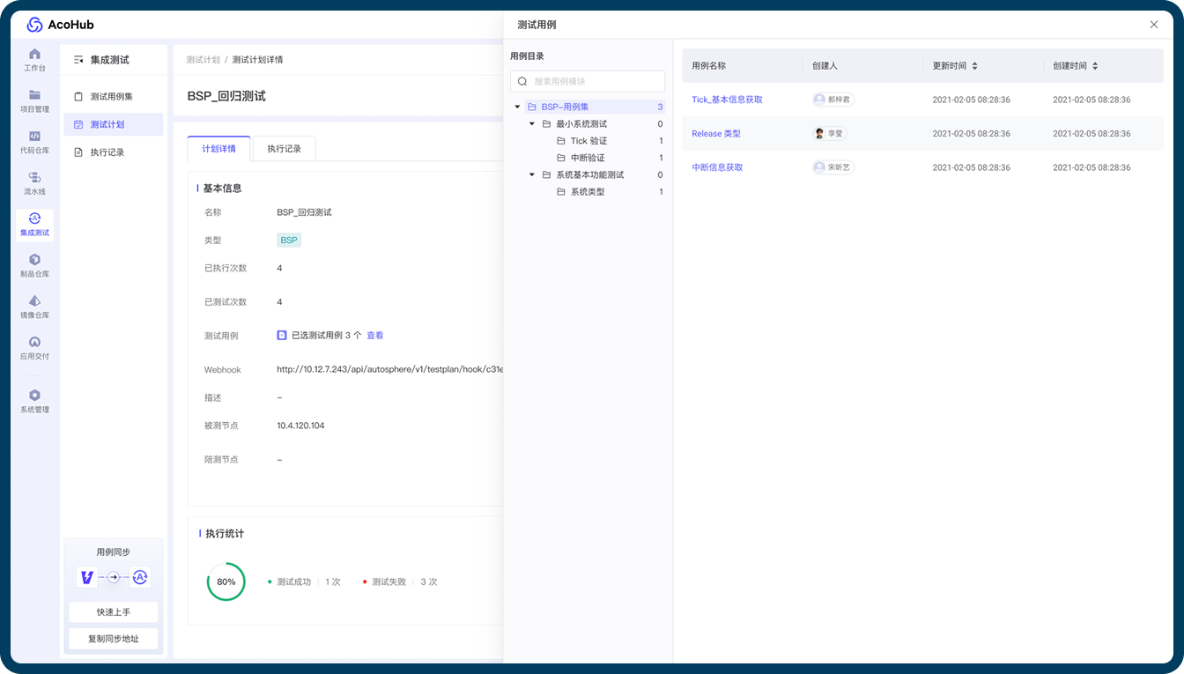Click 李莹 creator avatar

(819, 133)
